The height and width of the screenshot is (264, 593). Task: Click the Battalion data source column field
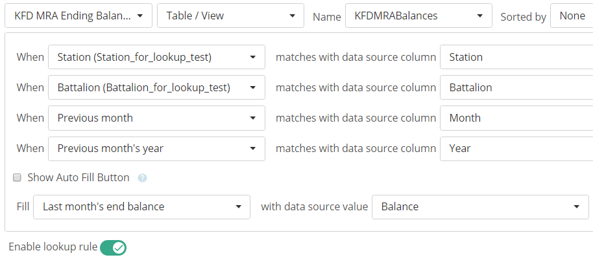[x=516, y=87]
